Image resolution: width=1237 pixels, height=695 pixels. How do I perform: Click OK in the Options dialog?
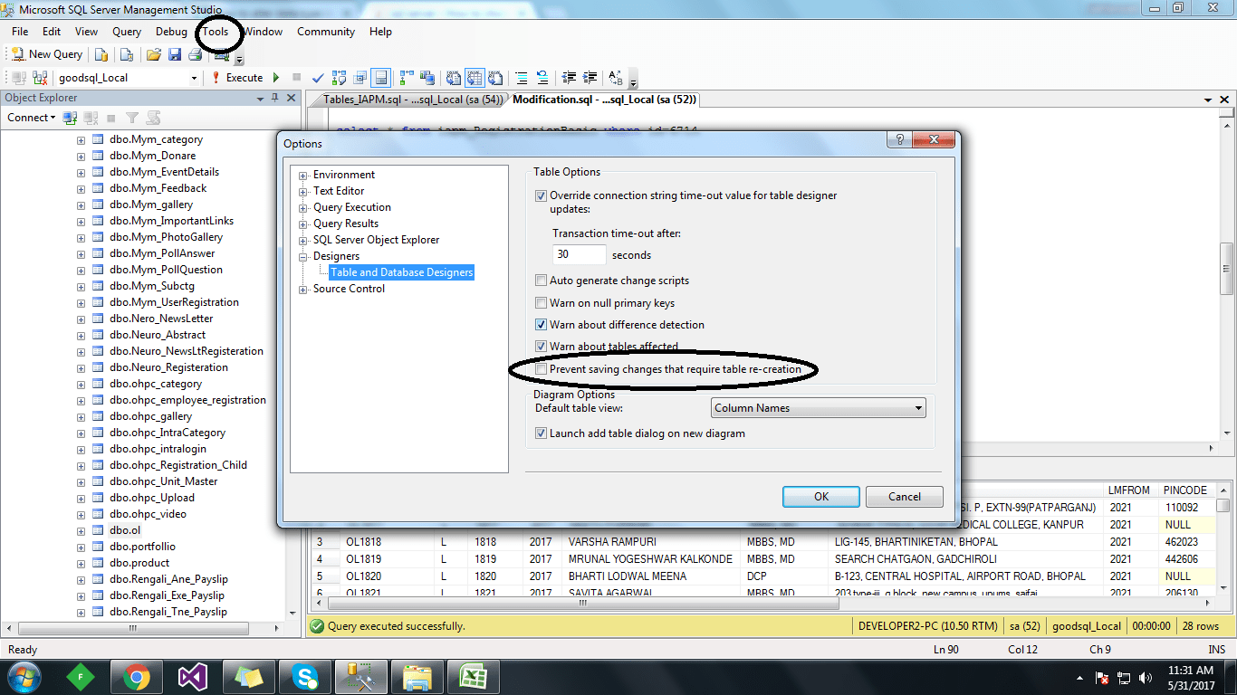tap(821, 497)
